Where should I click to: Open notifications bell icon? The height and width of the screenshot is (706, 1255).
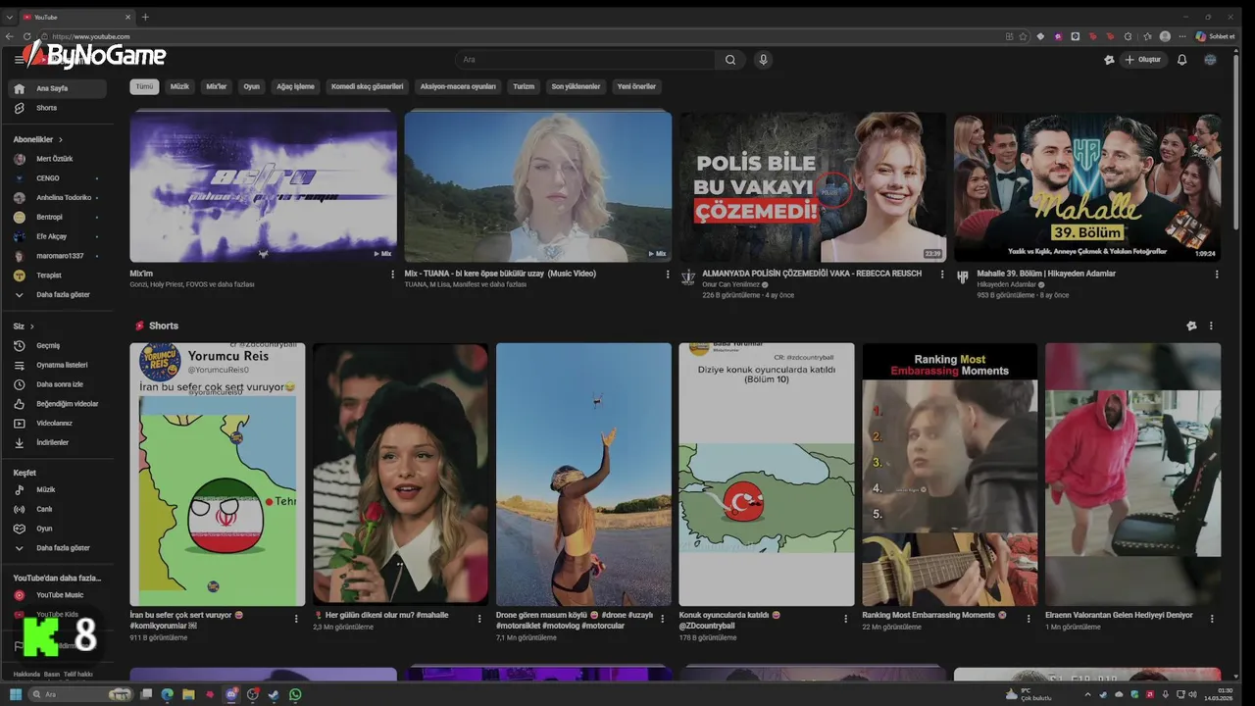pos(1181,60)
